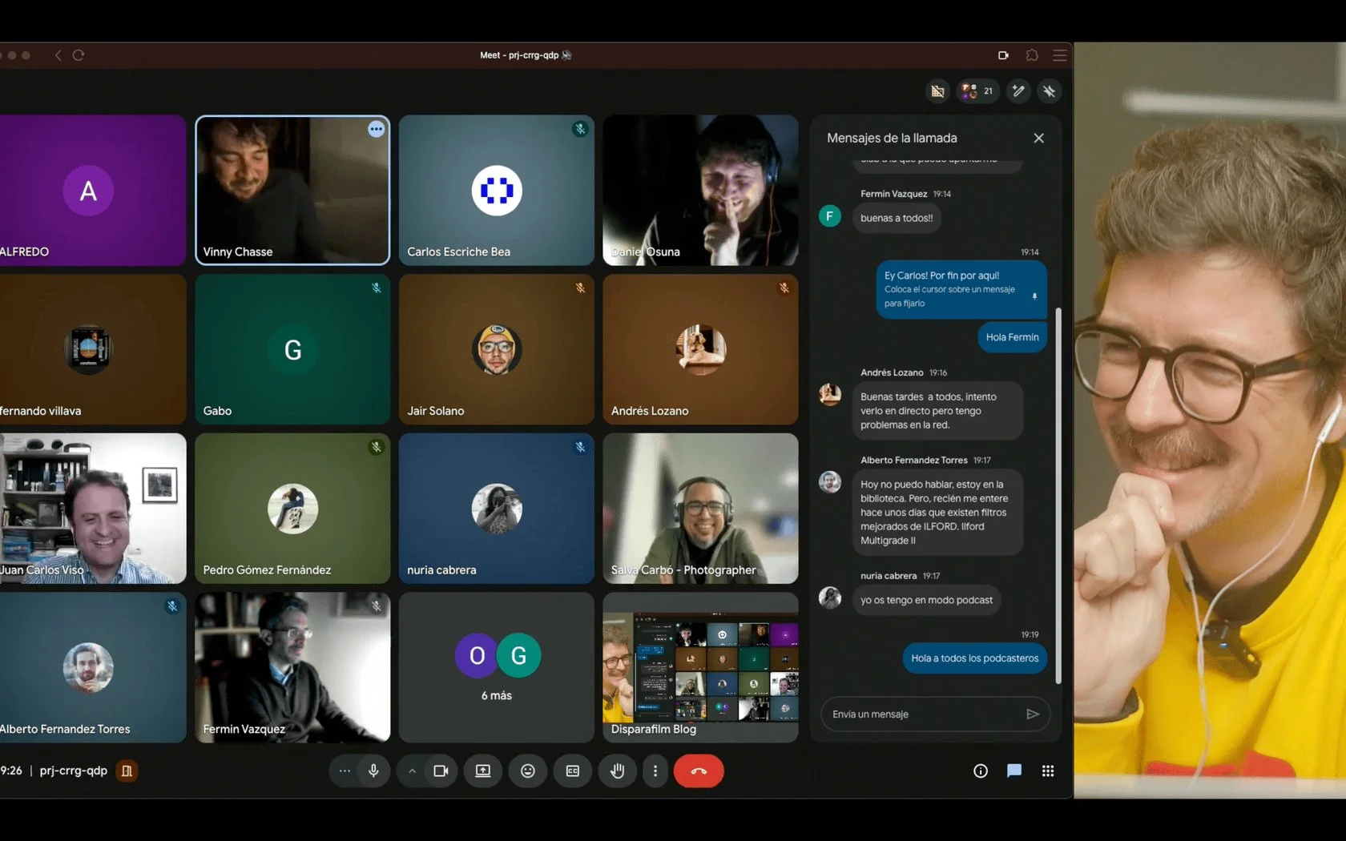Toggle closed captions
This screenshot has width=1346, height=841.
coord(573,771)
